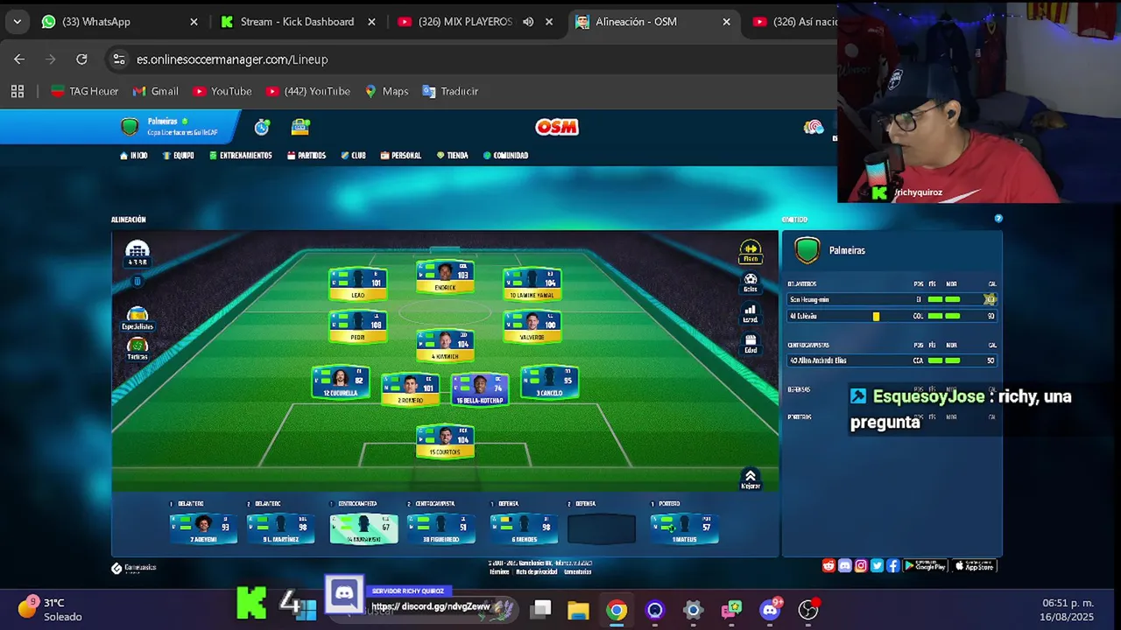Open the Google Play store badge
Screen dimensions: 1121x630
925,566
